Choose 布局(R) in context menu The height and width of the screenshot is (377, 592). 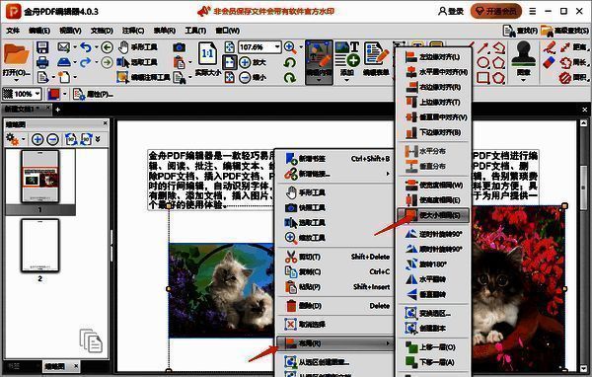pos(335,343)
